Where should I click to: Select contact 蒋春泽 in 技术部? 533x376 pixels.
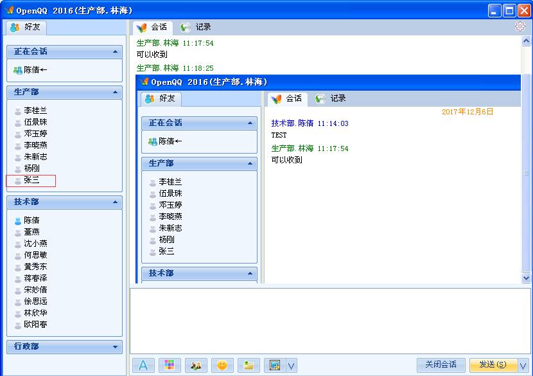(x=31, y=278)
